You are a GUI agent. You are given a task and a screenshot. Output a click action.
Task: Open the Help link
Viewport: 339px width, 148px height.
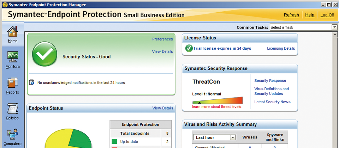(x=310, y=15)
